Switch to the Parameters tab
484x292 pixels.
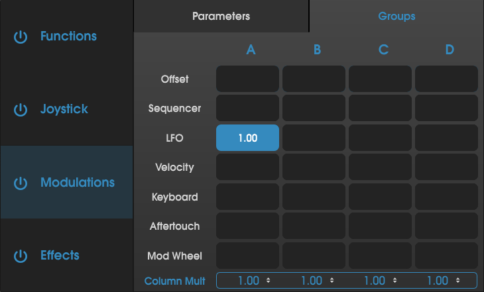[x=221, y=16]
